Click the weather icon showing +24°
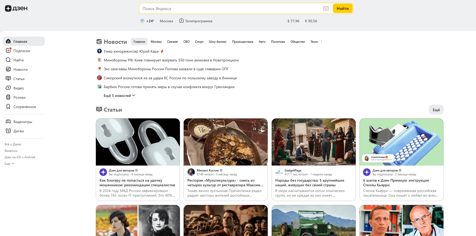Image resolution: width=476 pixels, height=236 pixels. [142, 21]
